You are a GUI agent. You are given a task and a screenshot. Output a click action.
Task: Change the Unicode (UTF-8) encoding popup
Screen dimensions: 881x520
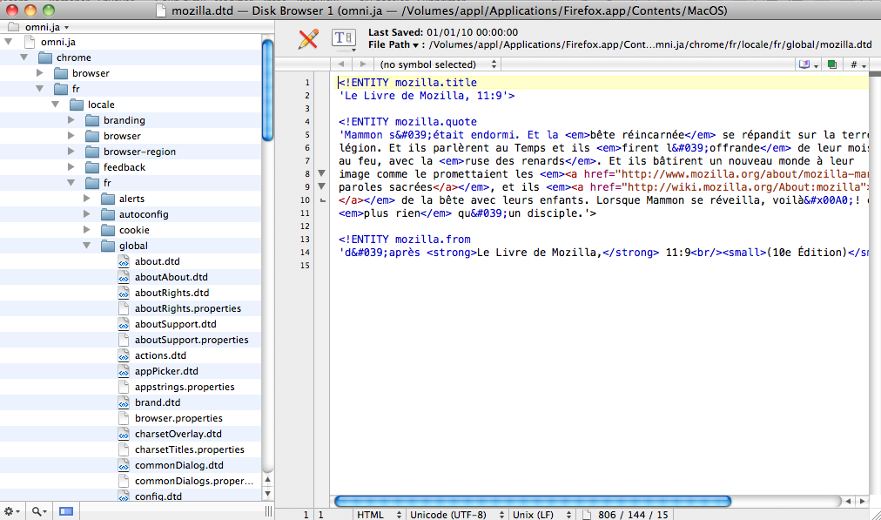click(x=456, y=515)
